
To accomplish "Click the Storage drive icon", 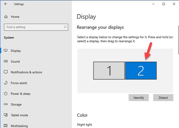I will [x=6, y=104].
